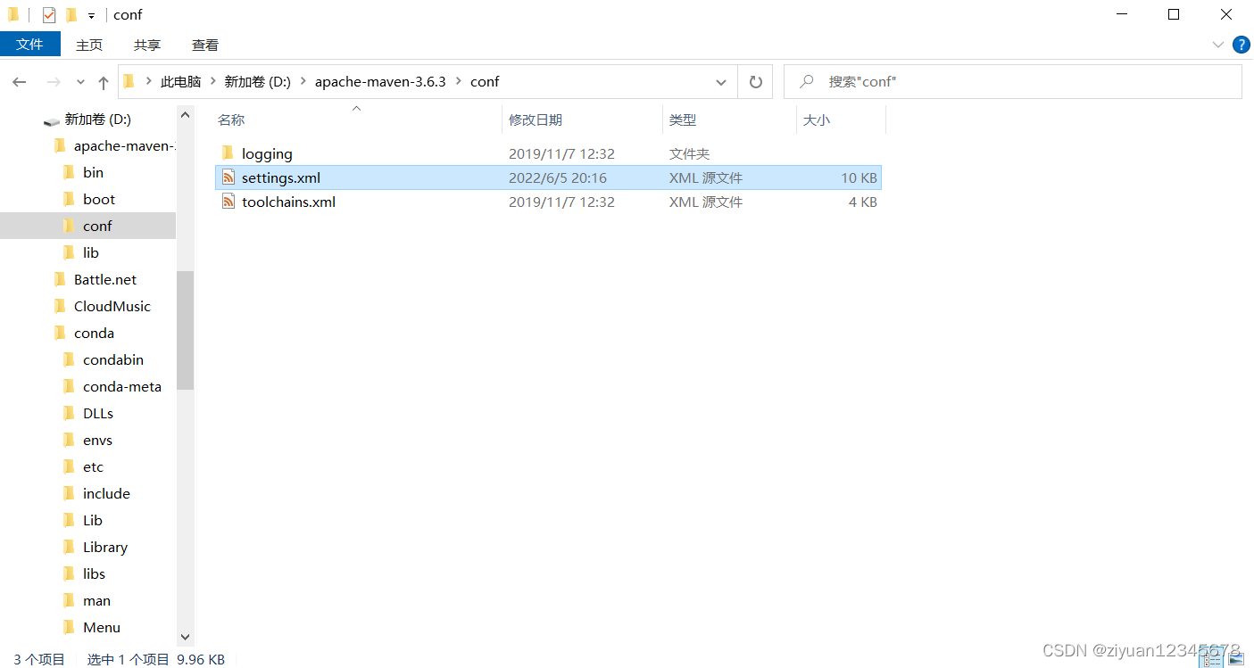Click the 新加卷 (D:) drive icon
The image size is (1254, 668).
(x=52, y=120)
